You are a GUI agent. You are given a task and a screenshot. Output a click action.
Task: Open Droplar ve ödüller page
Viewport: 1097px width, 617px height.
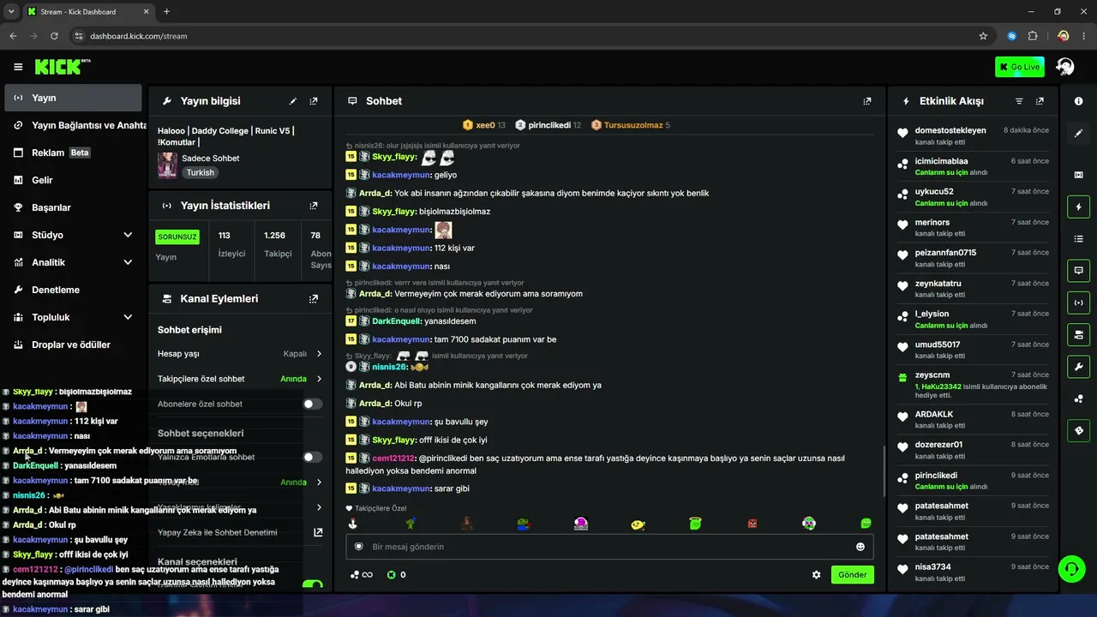pyautogui.click(x=73, y=344)
